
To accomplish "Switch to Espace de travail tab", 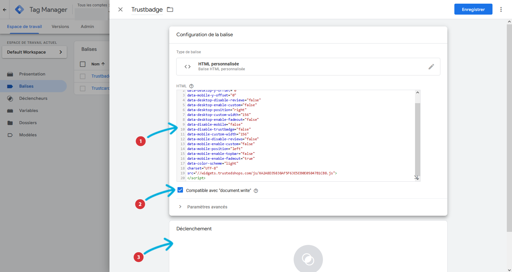I will click(x=24, y=26).
